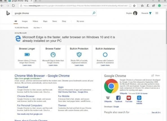Open the My saves tab

click(x=80, y=21)
